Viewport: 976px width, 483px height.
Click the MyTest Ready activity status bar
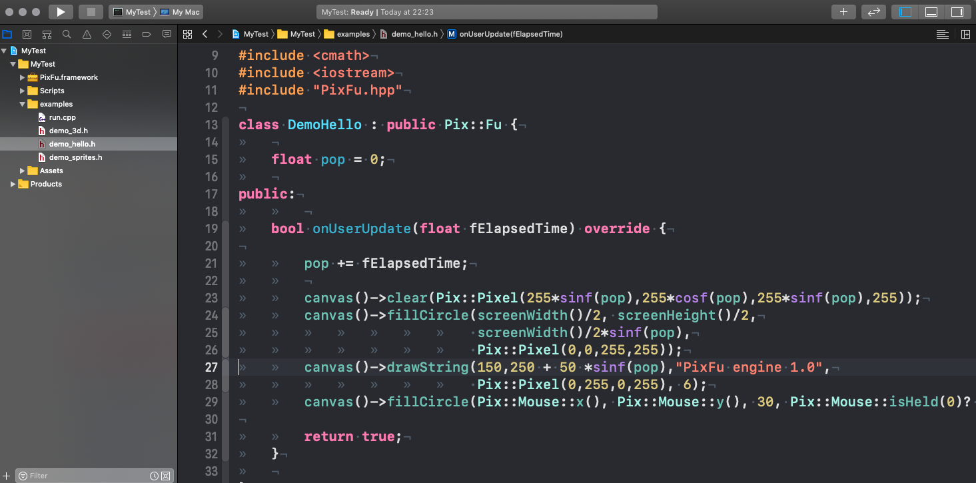[487, 12]
